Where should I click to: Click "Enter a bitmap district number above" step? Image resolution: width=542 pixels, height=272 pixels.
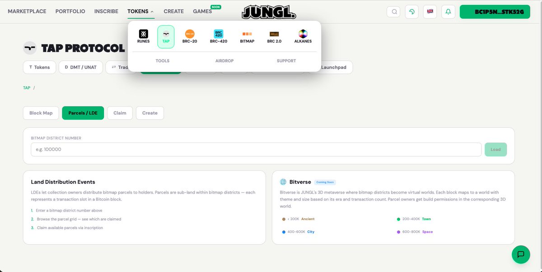[69, 211]
